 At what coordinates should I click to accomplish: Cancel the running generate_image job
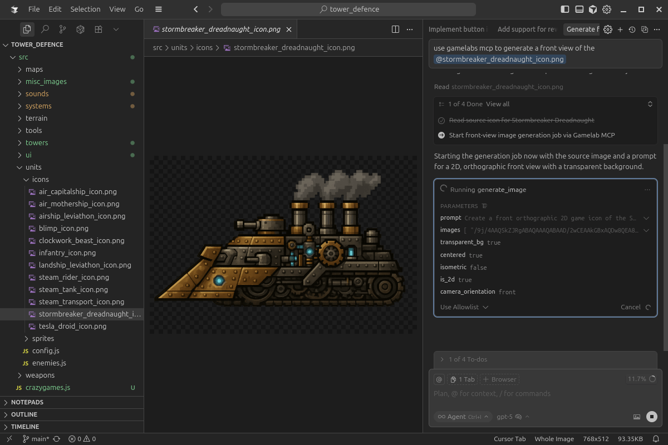(x=631, y=306)
